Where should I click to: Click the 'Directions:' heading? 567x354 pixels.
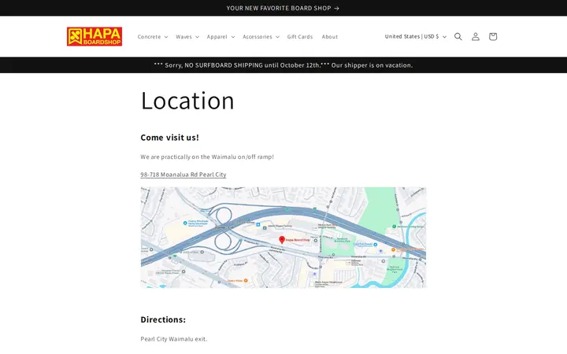pyautogui.click(x=163, y=319)
